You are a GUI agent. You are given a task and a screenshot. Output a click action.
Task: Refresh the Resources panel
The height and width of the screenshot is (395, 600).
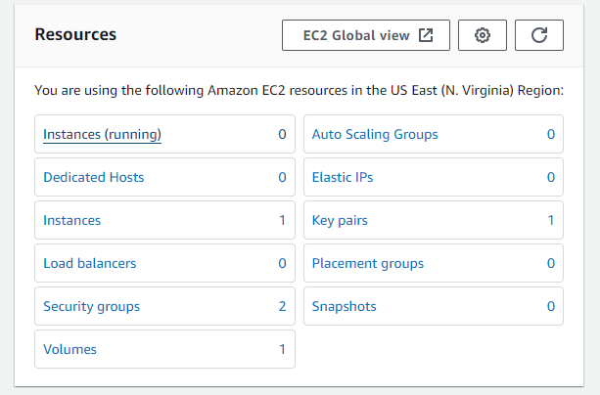coord(538,35)
